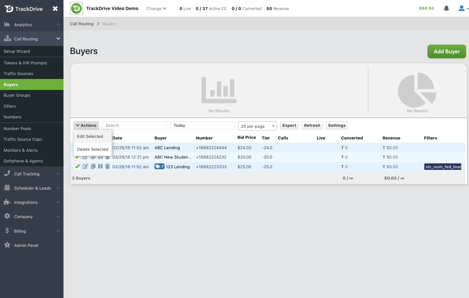The width and height of the screenshot is (469, 298).
Task: Close the sidebar with the X icon
Action: [x=55, y=9]
